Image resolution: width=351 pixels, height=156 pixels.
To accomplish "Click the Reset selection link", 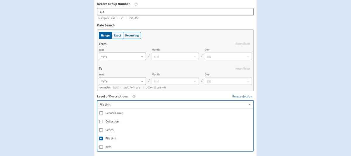I will pos(242,97).
